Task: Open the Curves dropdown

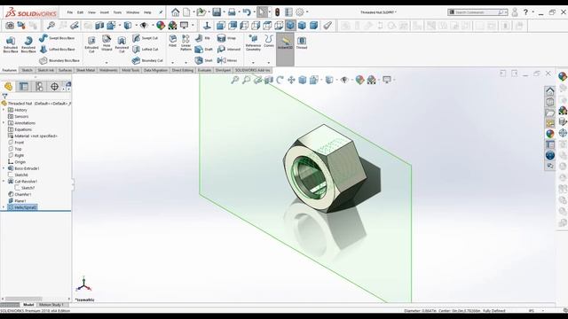Action: pyautogui.click(x=268, y=62)
